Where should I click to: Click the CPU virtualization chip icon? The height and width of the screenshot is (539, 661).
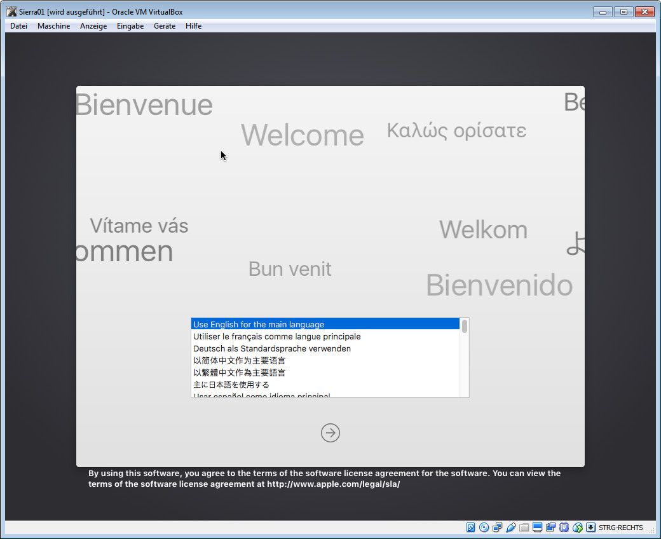coord(564,528)
